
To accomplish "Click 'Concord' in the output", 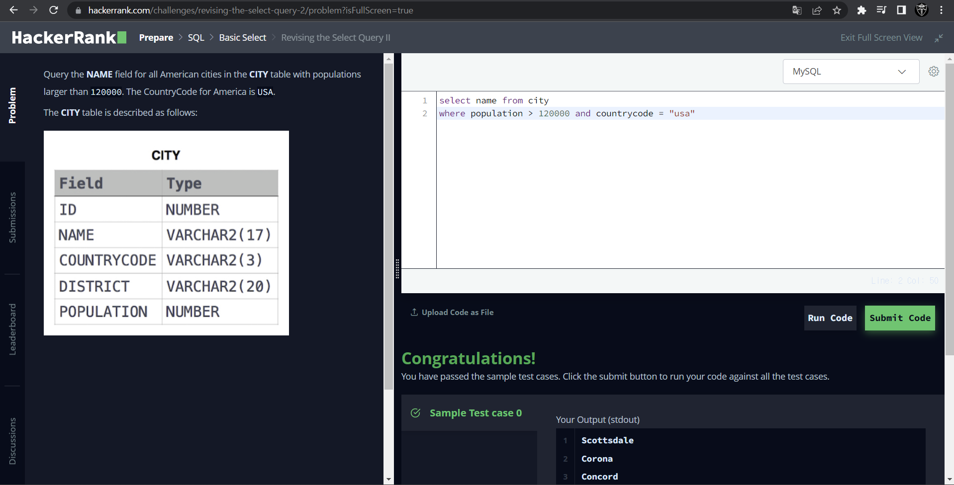I will click(599, 477).
